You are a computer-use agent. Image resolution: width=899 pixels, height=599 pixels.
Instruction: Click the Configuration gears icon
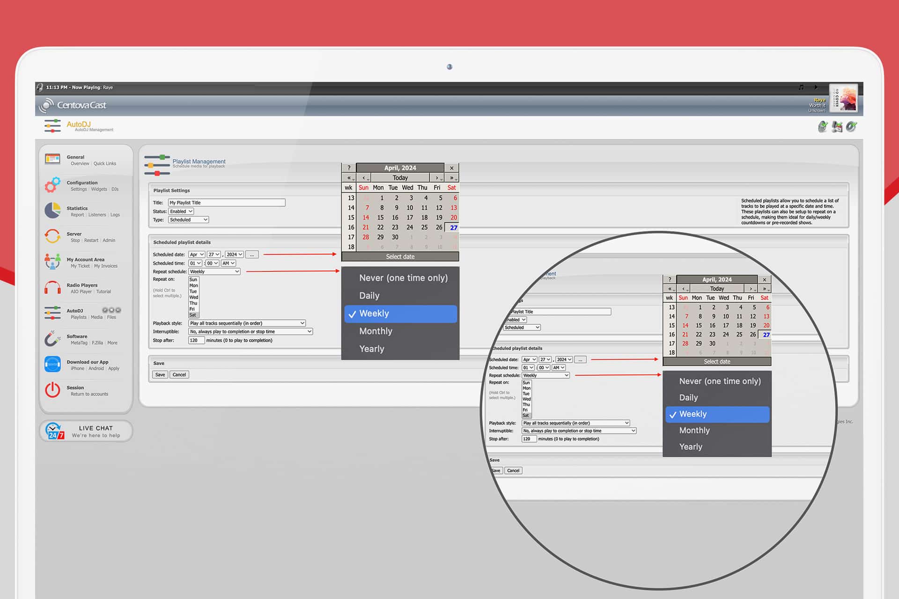point(52,185)
